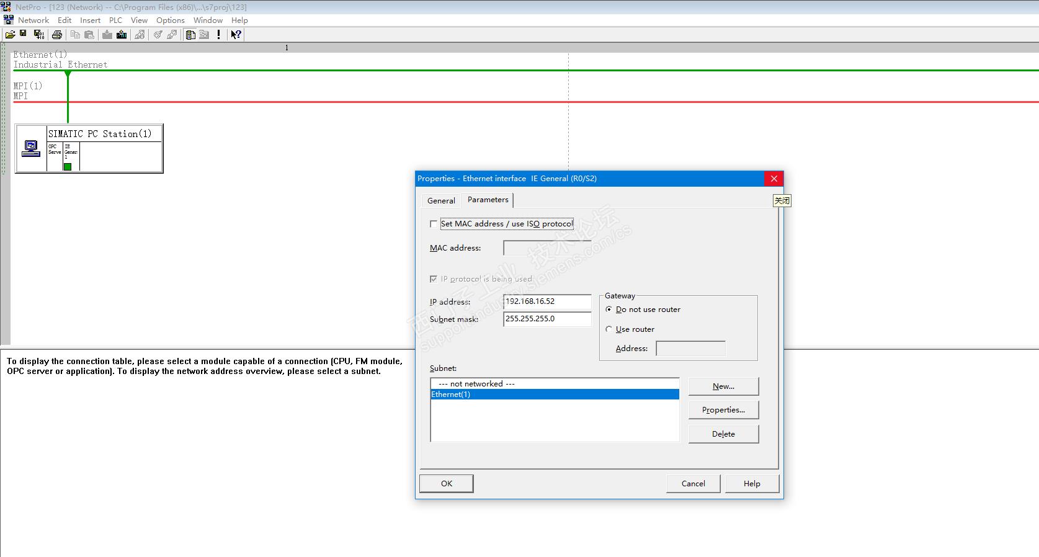Click New... to create a subnet
This screenshot has height=557, width=1039.
[x=723, y=386]
